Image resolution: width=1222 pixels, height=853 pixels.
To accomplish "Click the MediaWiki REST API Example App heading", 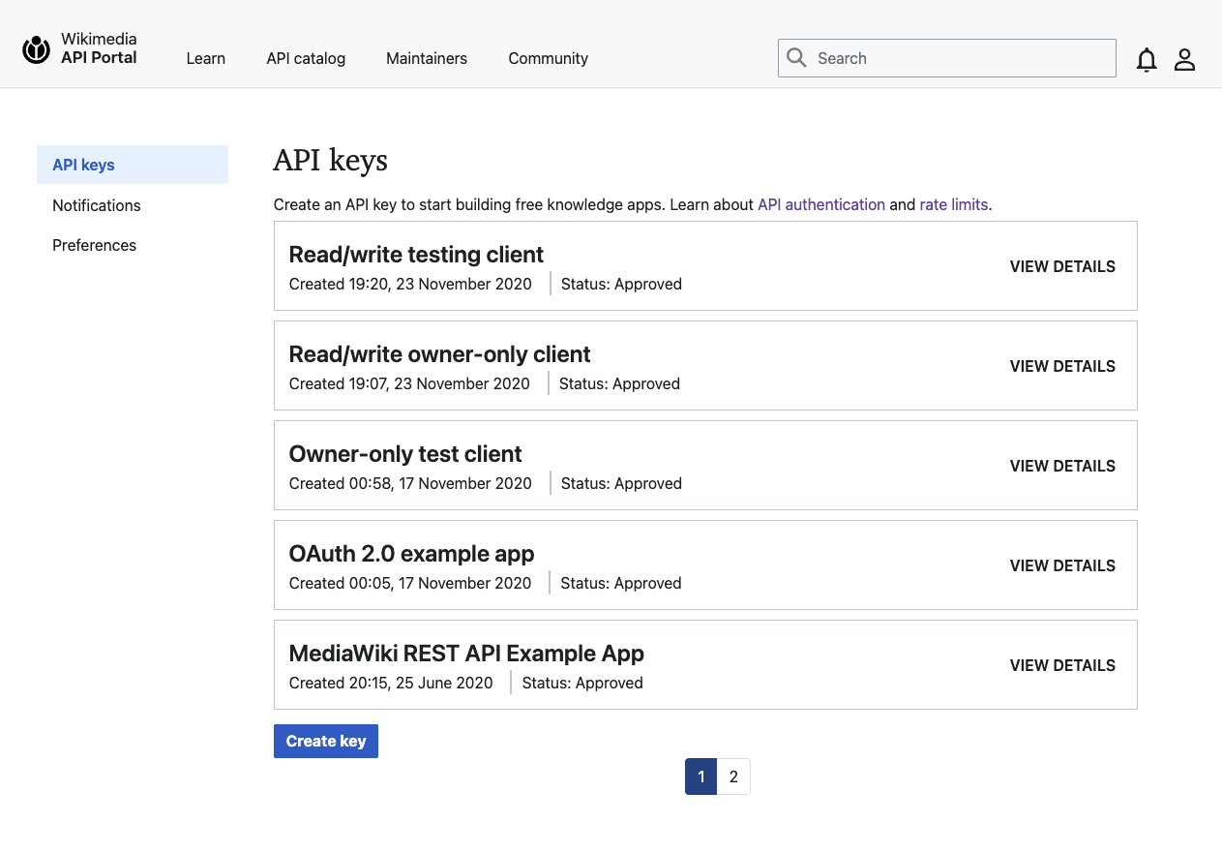I will click(x=466, y=654).
